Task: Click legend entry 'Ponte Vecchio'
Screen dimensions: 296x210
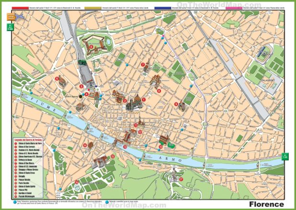Action: (24, 183)
